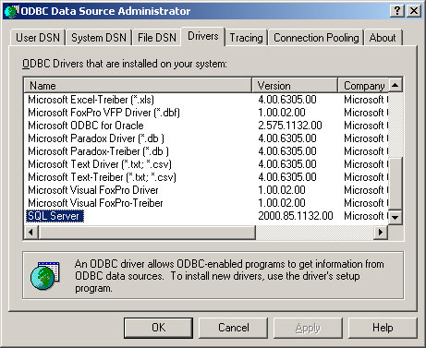
Task: Close the ODBC Data Source Administrator window
Action: tap(414, 11)
